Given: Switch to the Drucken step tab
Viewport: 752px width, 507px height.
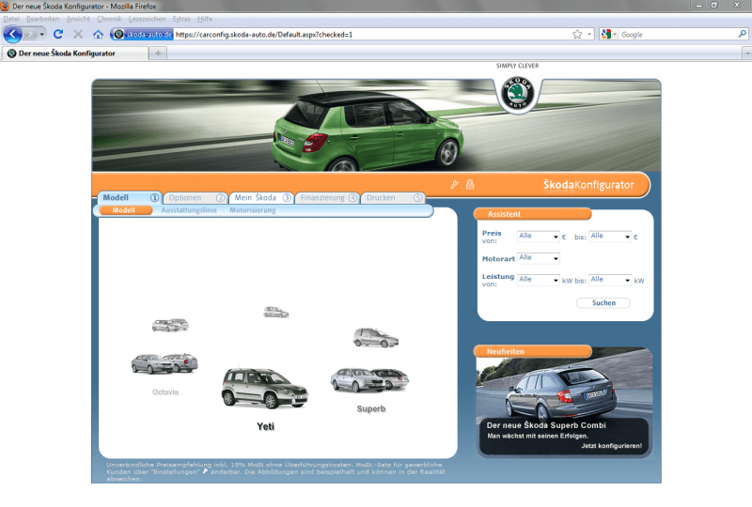Looking at the screenshot, I should 393,197.
